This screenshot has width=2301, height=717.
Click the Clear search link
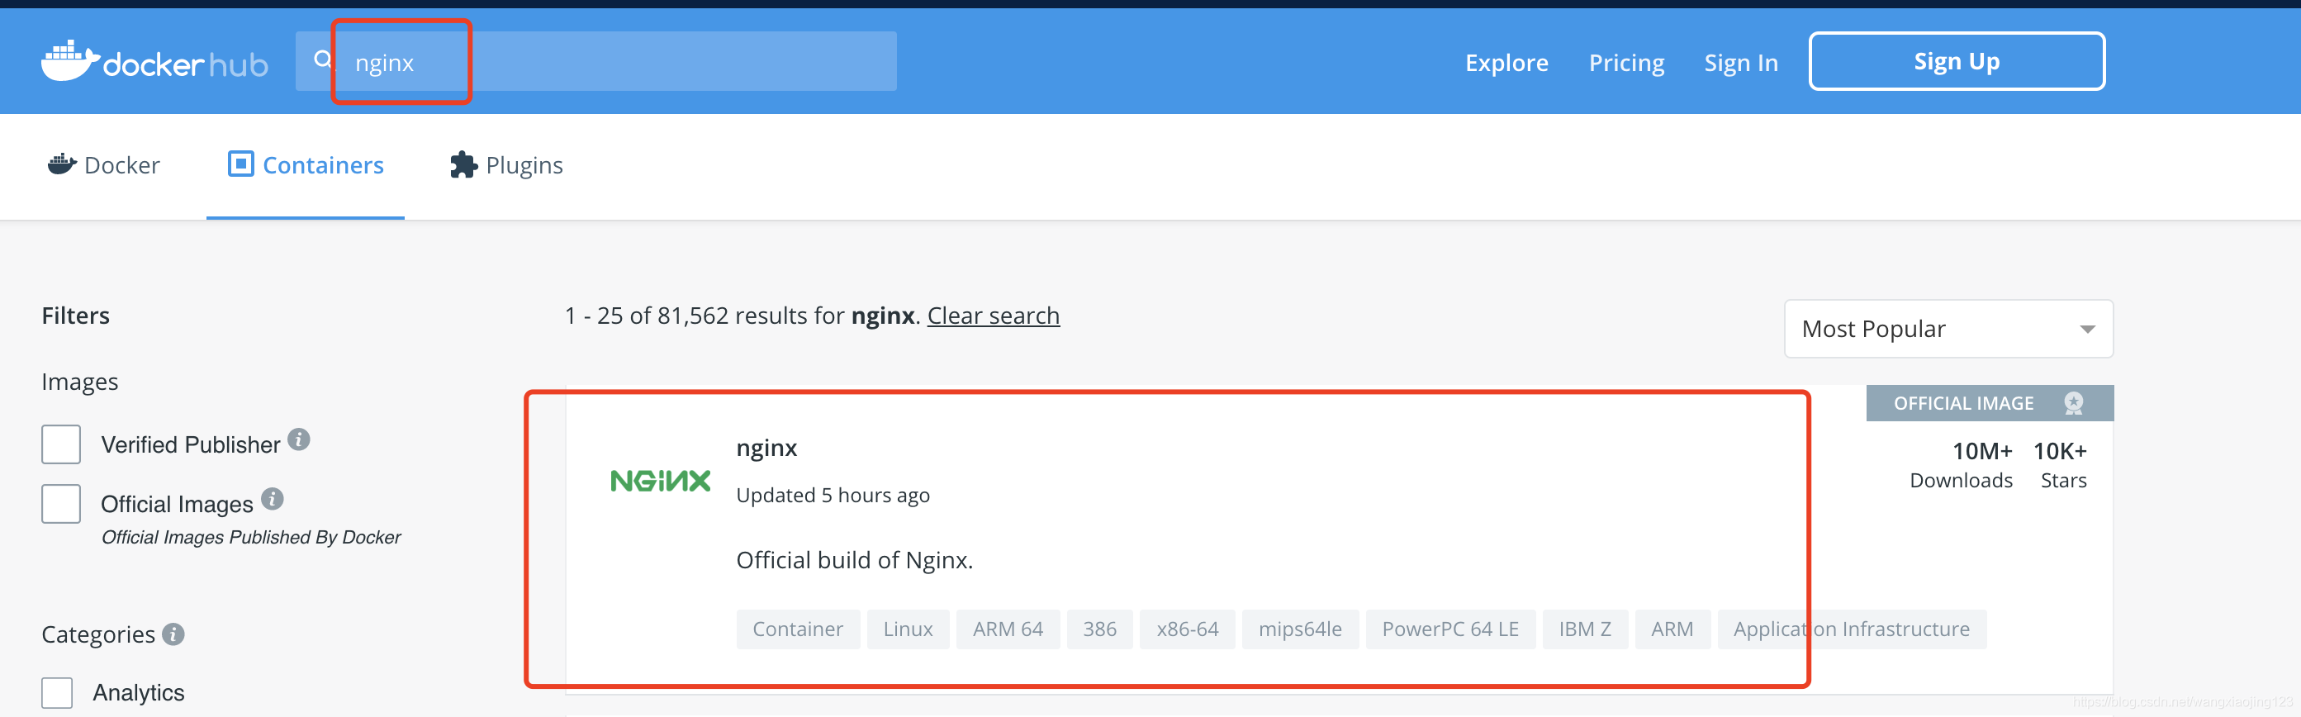(x=994, y=316)
